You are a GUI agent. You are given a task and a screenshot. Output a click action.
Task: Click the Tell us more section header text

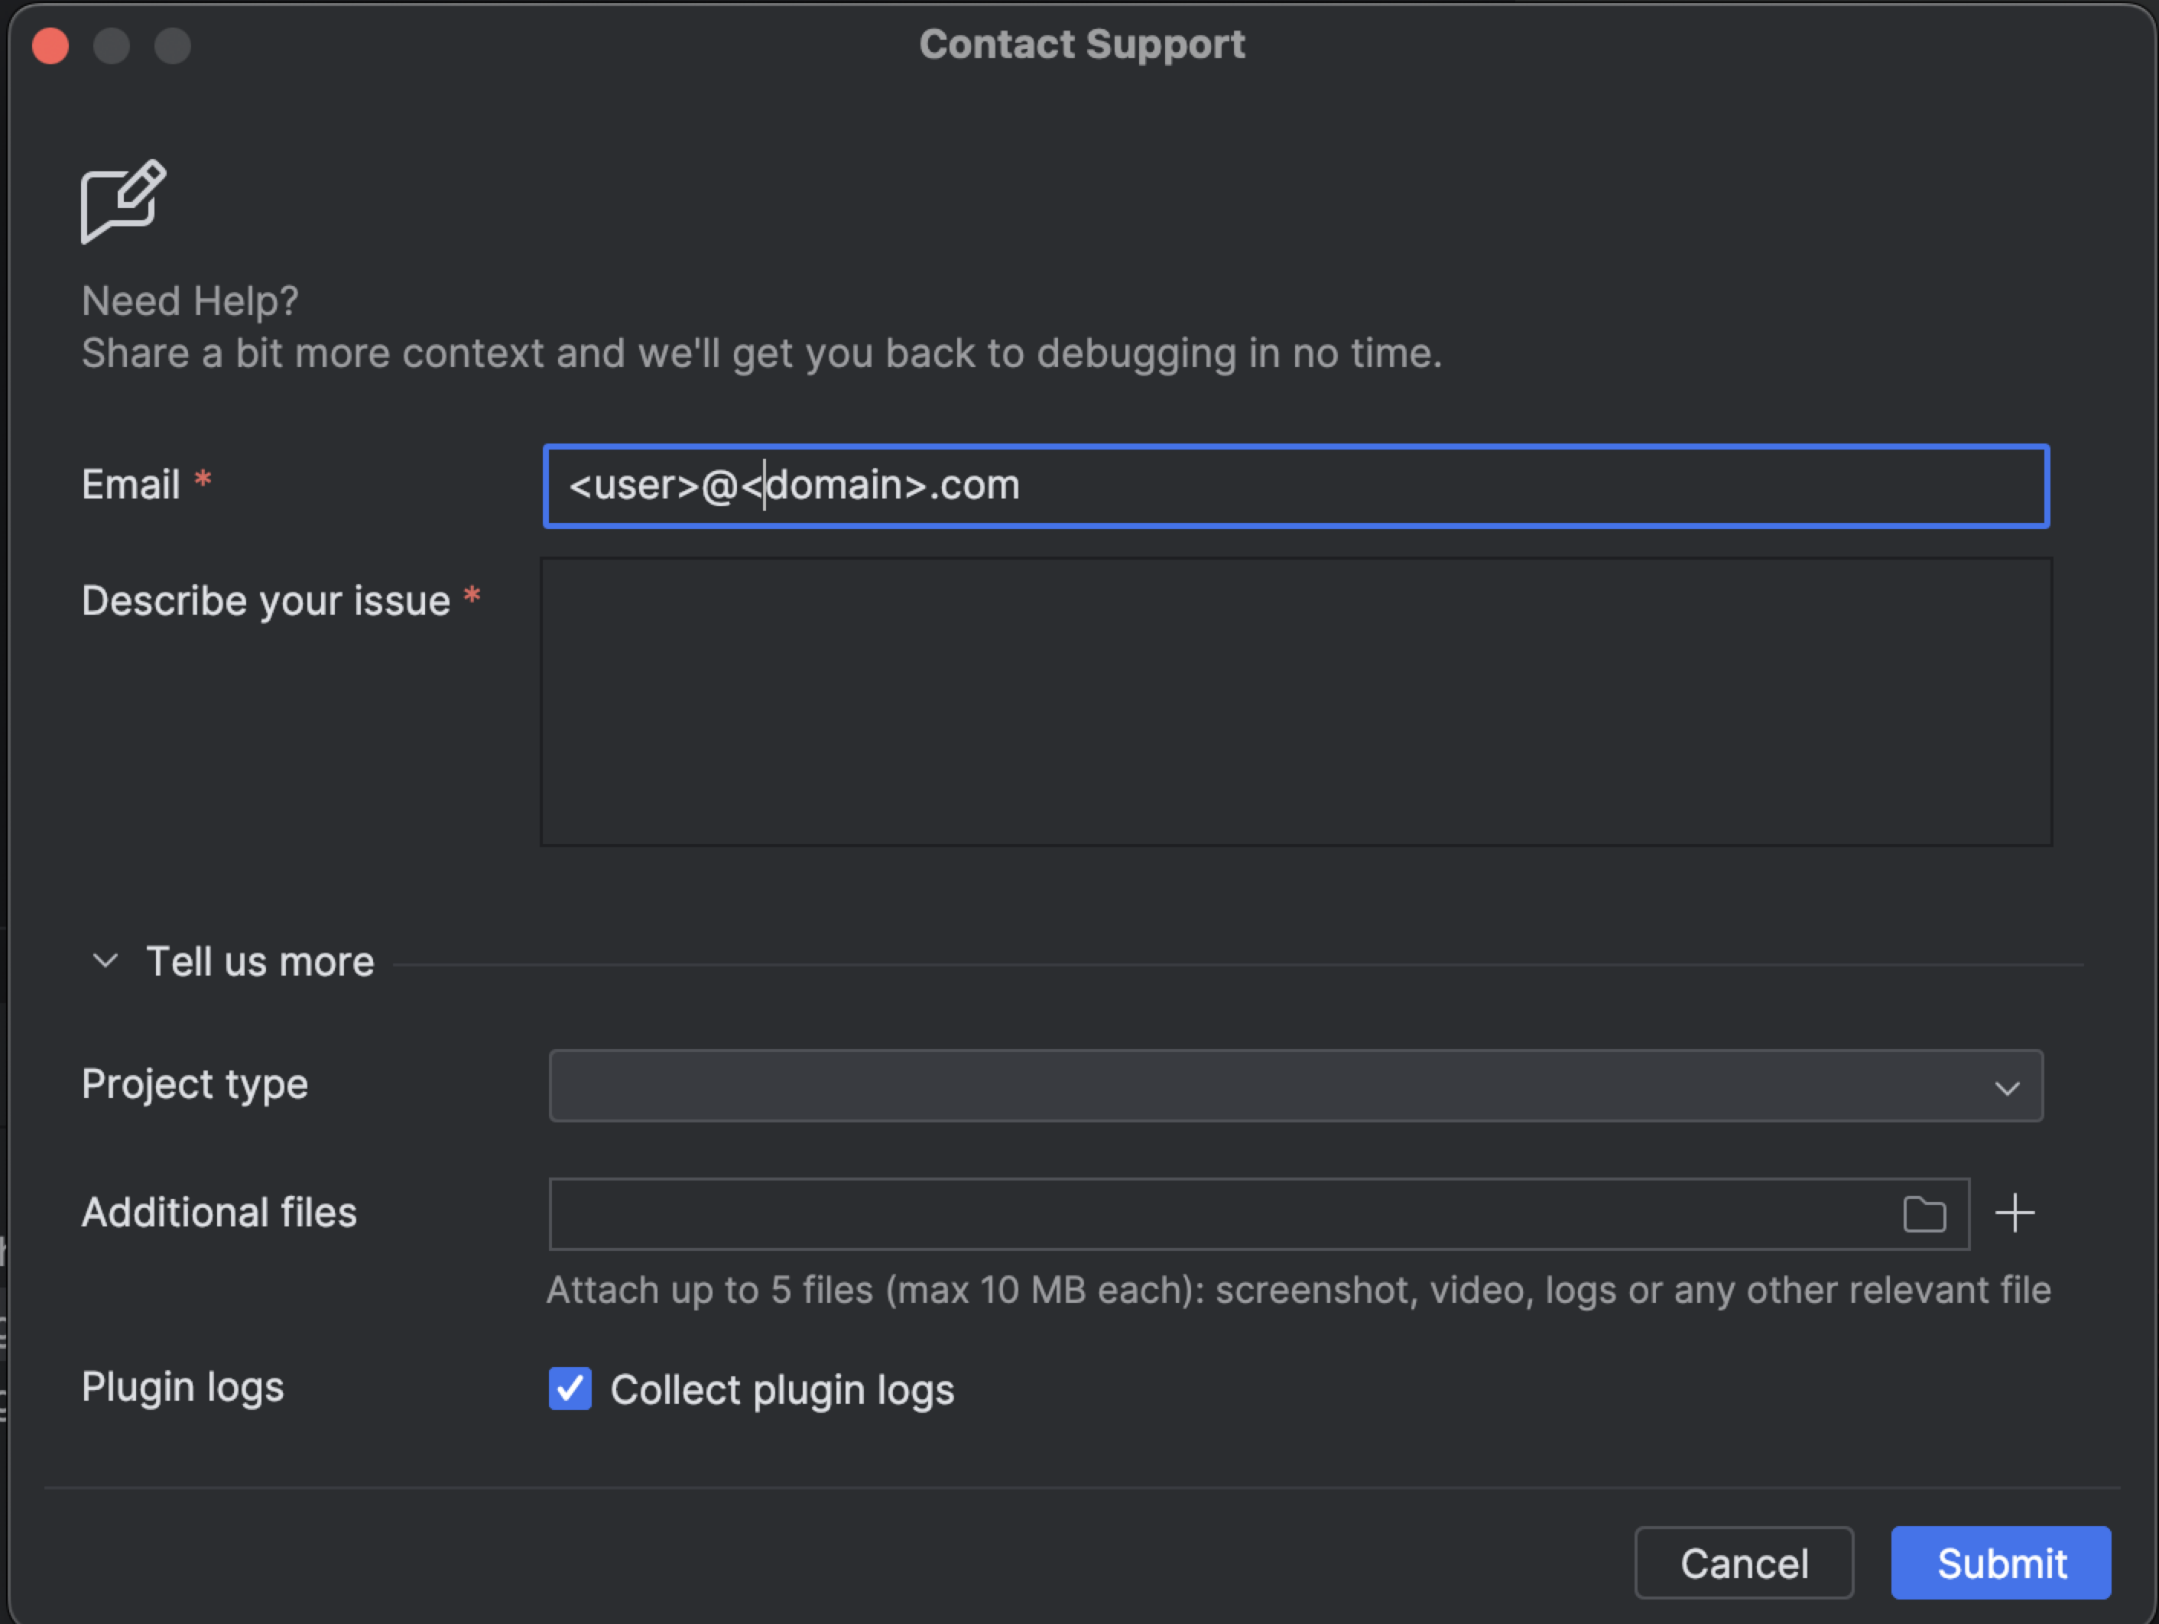tap(260, 963)
